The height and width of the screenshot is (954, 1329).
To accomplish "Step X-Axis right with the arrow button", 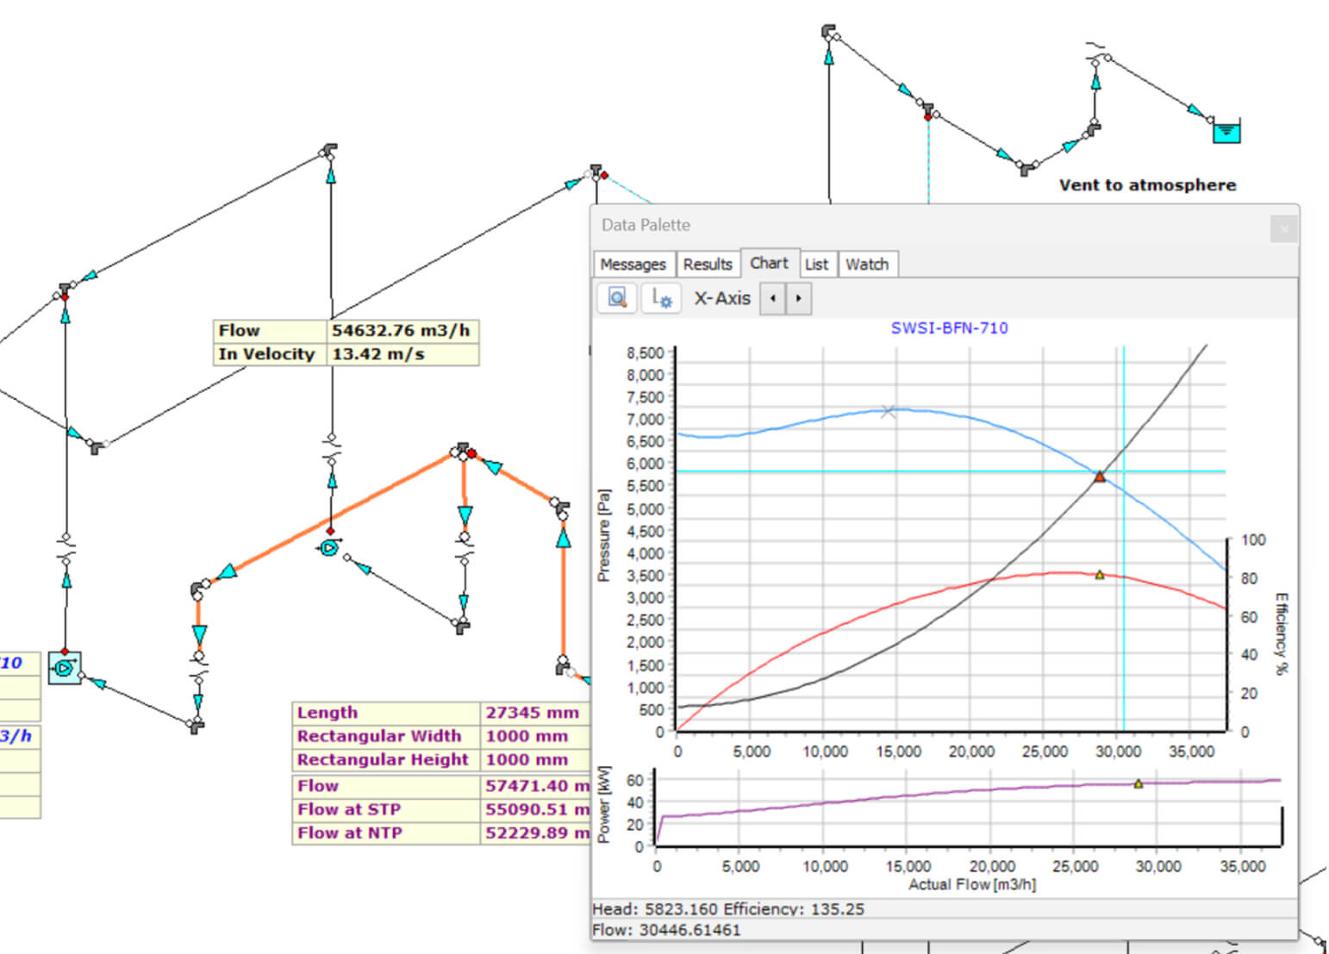I will [x=799, y=298].
